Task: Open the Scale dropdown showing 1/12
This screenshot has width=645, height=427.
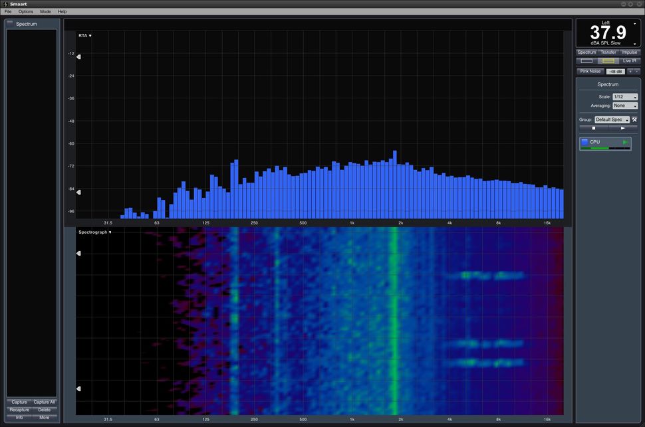Action: 625,97
